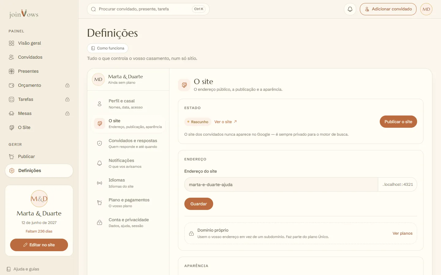This screenshot has height=275, width=441.
Task: Open the Como funciona guide
Action: (x=107, y=48)
